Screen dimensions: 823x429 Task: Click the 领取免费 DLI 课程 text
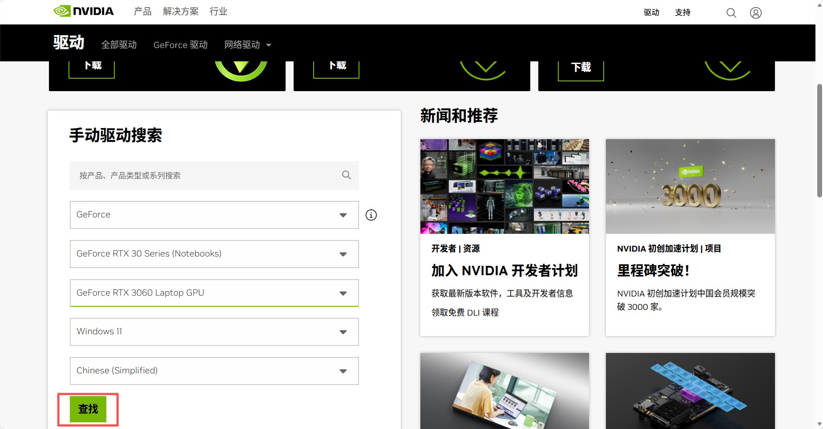pyautogui.click(x=465, y=313)
